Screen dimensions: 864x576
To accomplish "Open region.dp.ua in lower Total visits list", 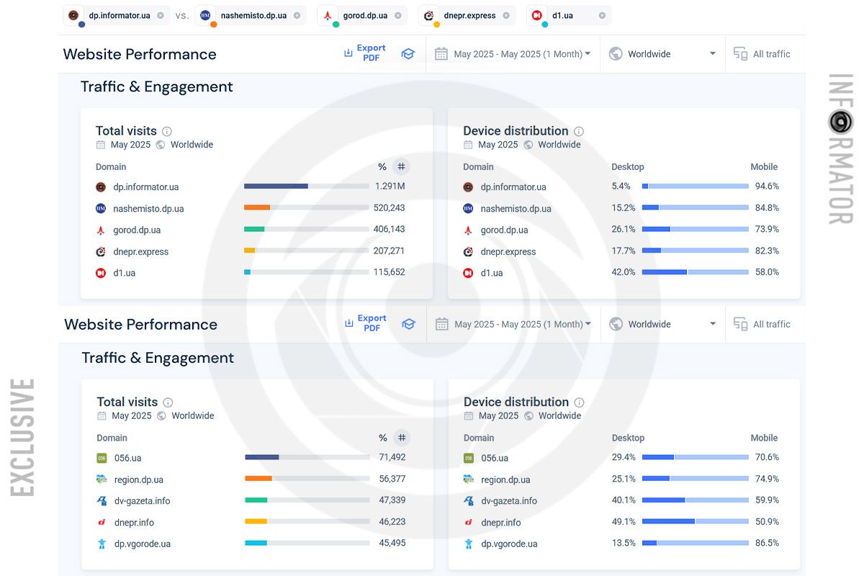I will click(x=139, y=480).
